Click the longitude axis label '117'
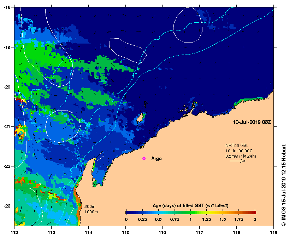 pos(200,232)
